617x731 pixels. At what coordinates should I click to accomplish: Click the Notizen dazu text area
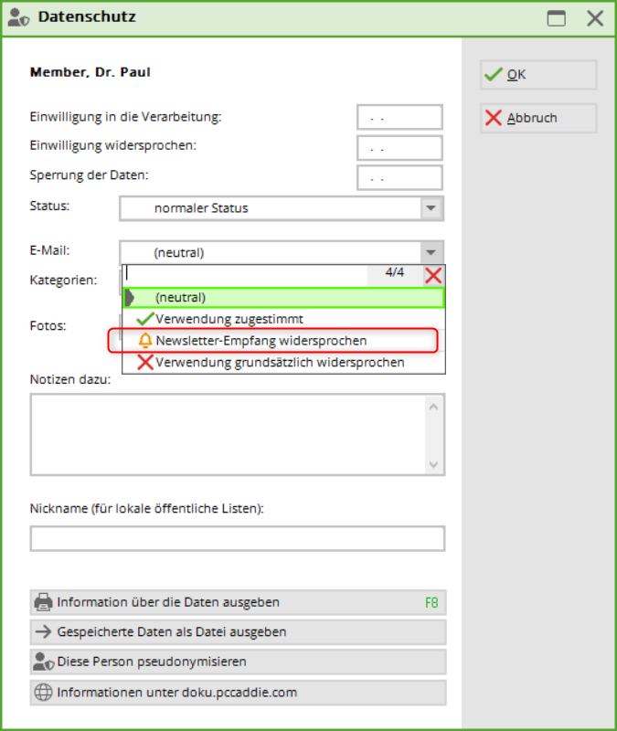coord(228,434)
